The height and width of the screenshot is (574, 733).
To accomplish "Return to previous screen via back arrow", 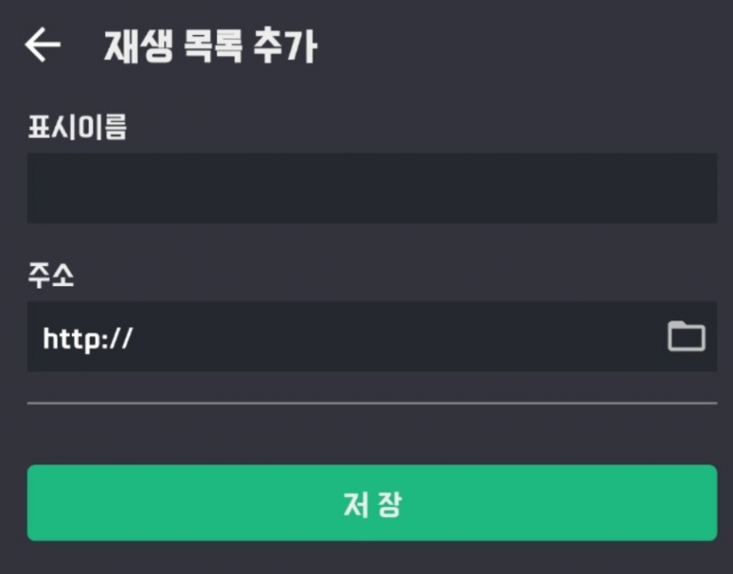I will click(x=42, y=45).
